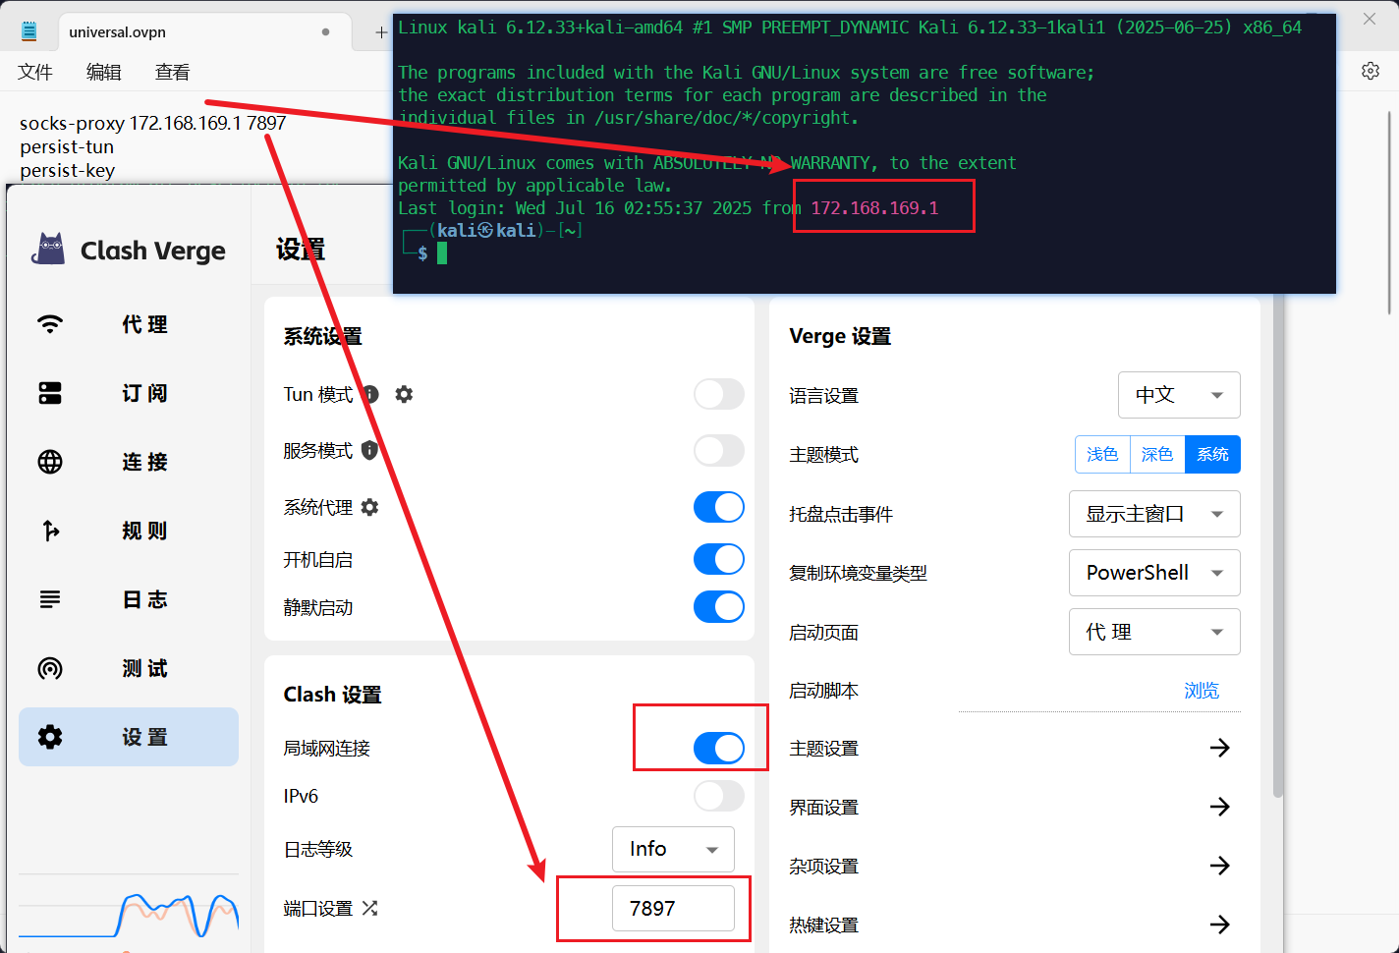The image size is (1399, 953).
Task: Open hotkey settings arrow
Action: coord(1220,925)
